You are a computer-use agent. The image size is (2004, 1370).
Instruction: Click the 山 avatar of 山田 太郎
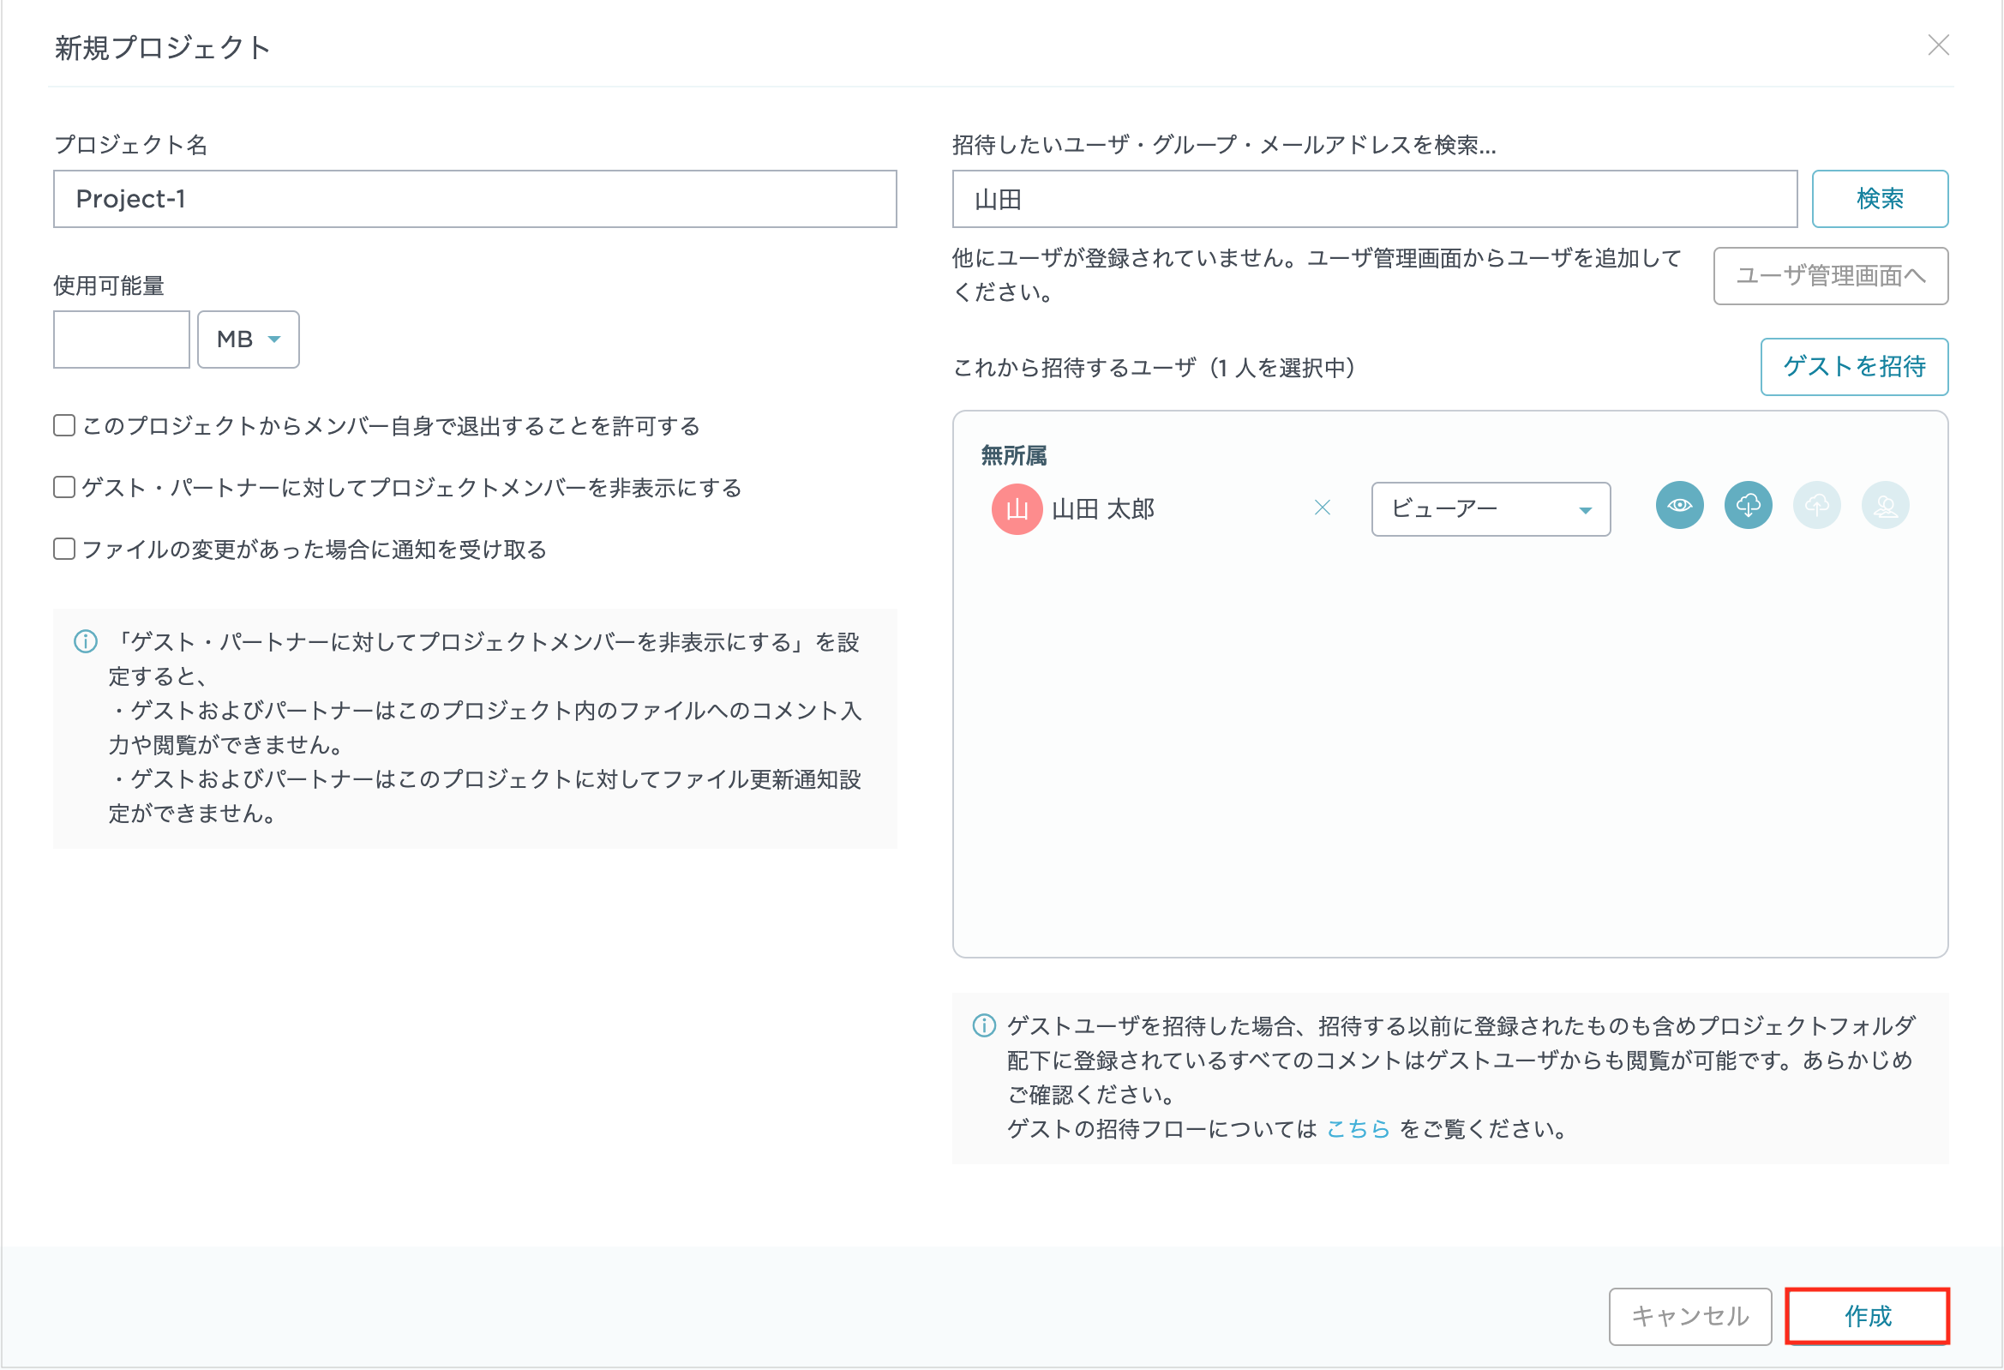pos(1017,509)
